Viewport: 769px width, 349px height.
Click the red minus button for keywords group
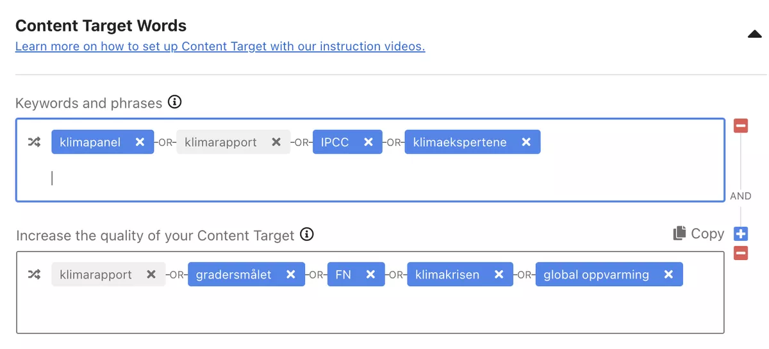(x=741, y=126)
